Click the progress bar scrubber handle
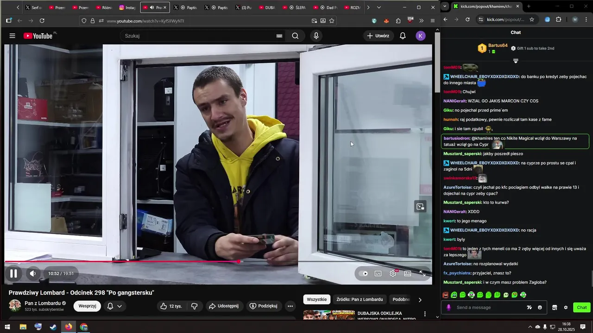The width and height of the screenshot is (593, 333). click(239, 262)
